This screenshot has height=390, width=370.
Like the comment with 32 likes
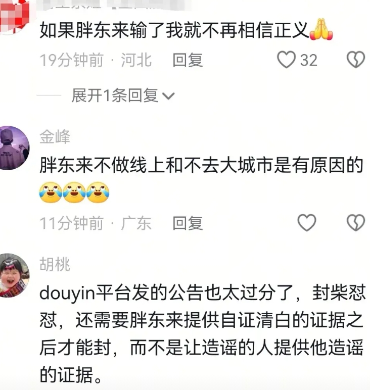click(x=286, y=60)
